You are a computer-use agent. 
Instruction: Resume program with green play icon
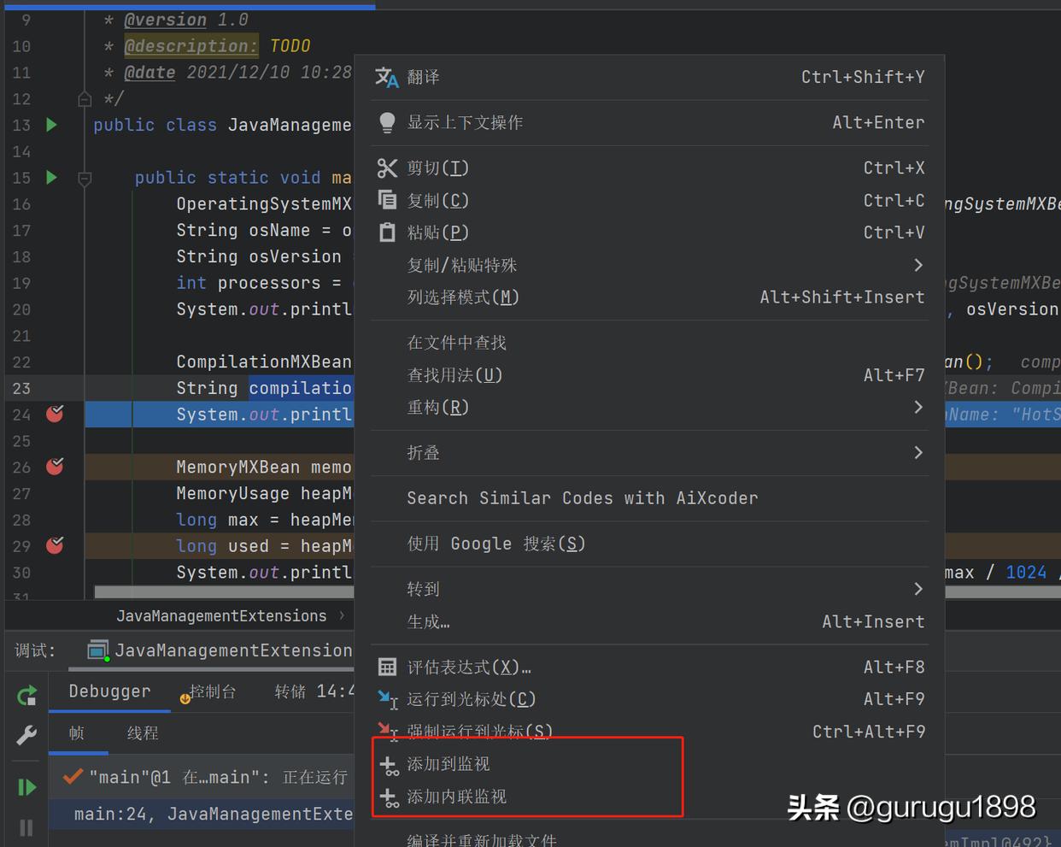[26, 786]
